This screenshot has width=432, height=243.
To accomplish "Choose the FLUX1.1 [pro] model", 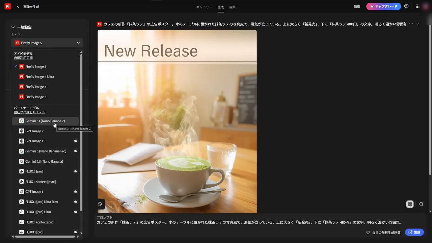I will click(x=45, y=232).
